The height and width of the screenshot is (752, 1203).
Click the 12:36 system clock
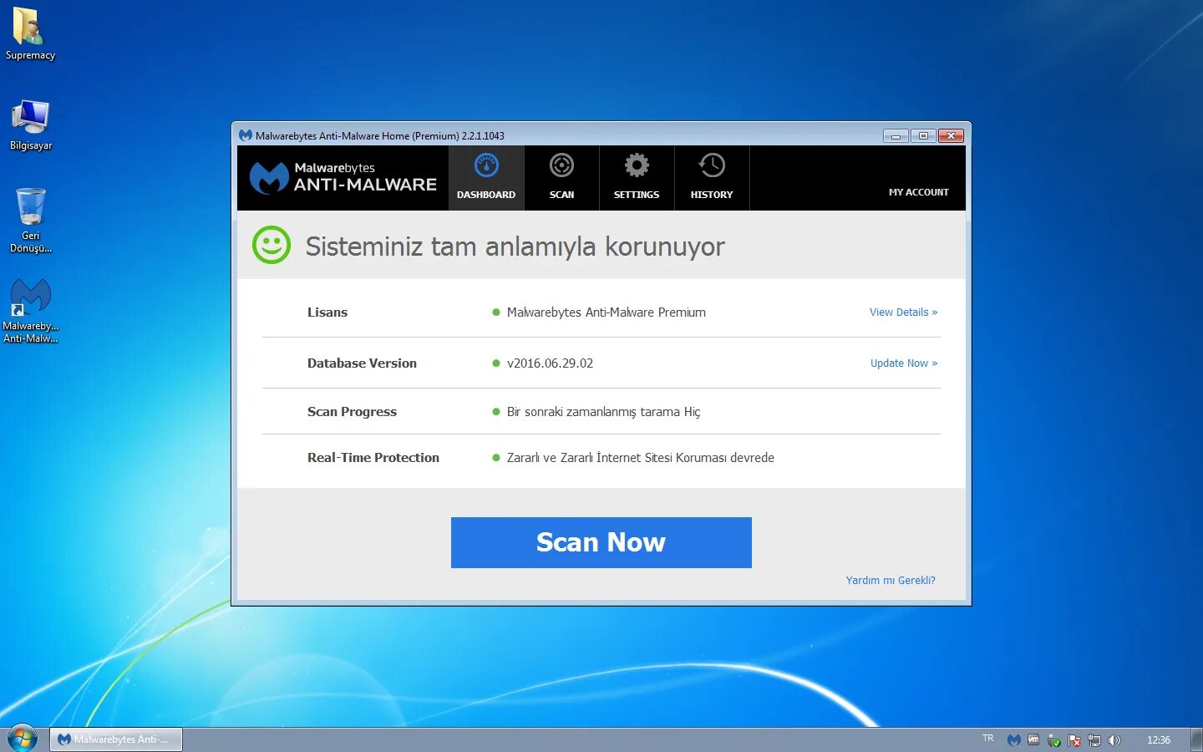(1158, 739)
